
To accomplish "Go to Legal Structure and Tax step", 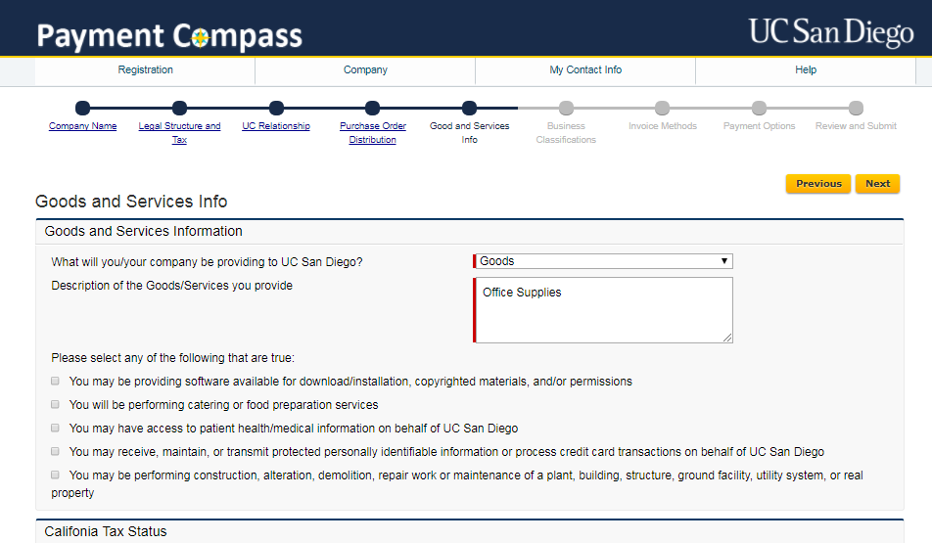I will tap(179, 132).
